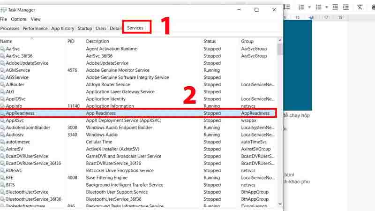Click the Task Manager app icon in title bar

click(4, 10)
